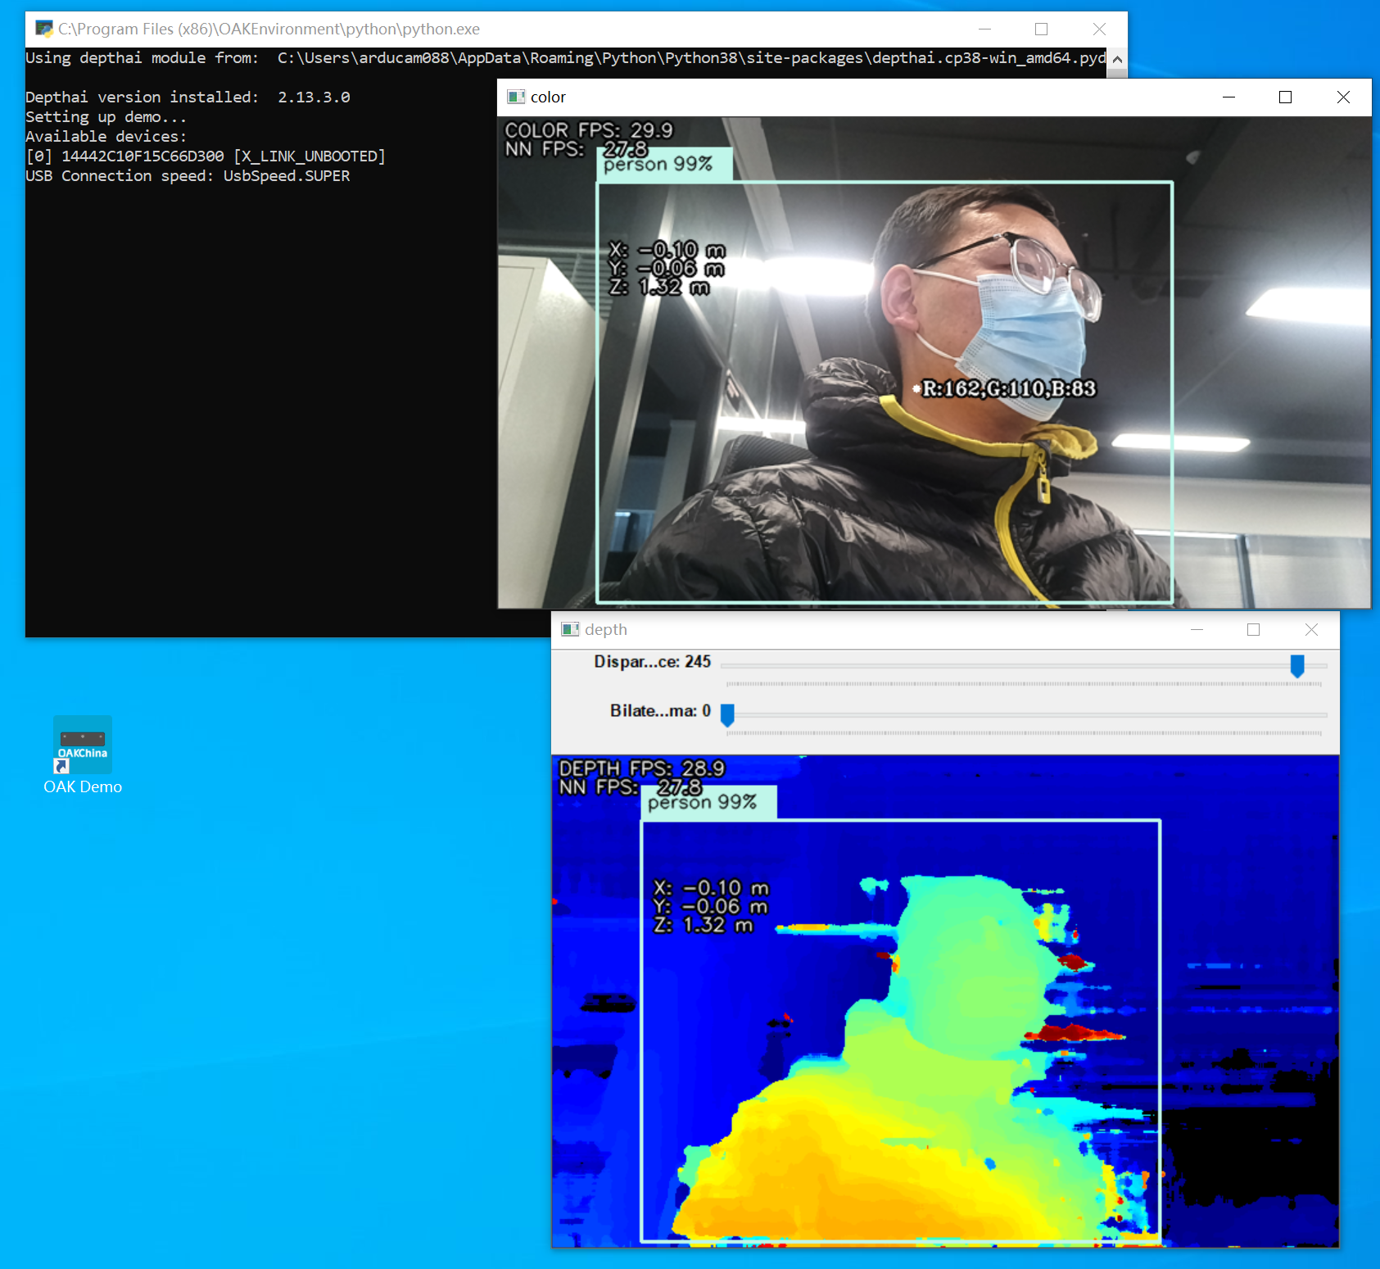The image size is (1380, 1269).
Task: Close the python.exe console window
Action: [1099, 29]
